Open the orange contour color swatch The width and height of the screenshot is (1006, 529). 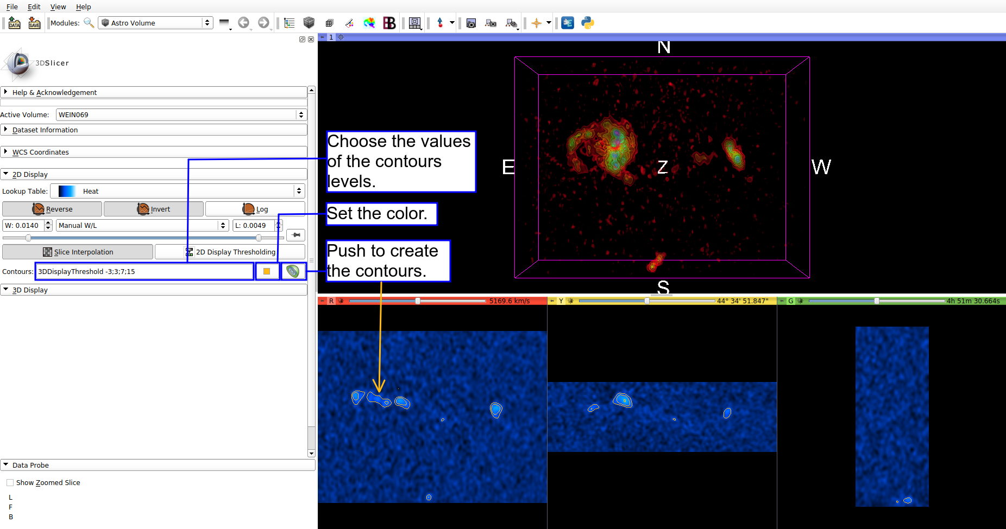267,271
